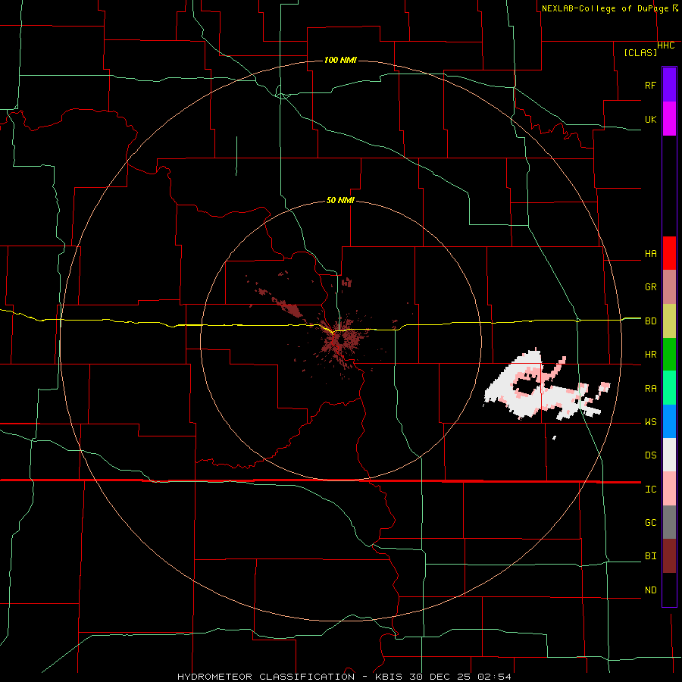The image size is (682, 682).
Task: Click the ND black legend swatch
Action: coord(669,590)
